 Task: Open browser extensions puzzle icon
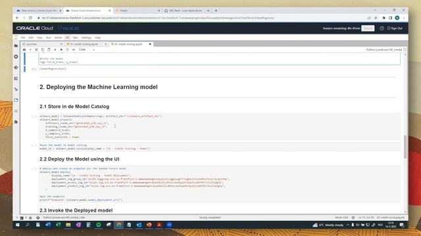(384, 18)
